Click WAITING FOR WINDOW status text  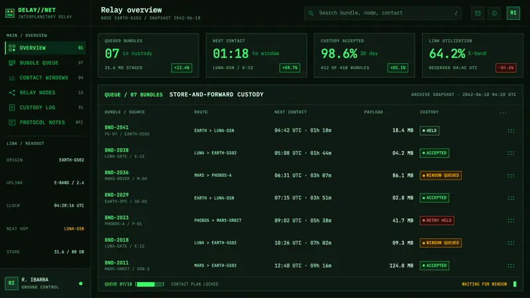pyautogui.click(x=484, y=284)
